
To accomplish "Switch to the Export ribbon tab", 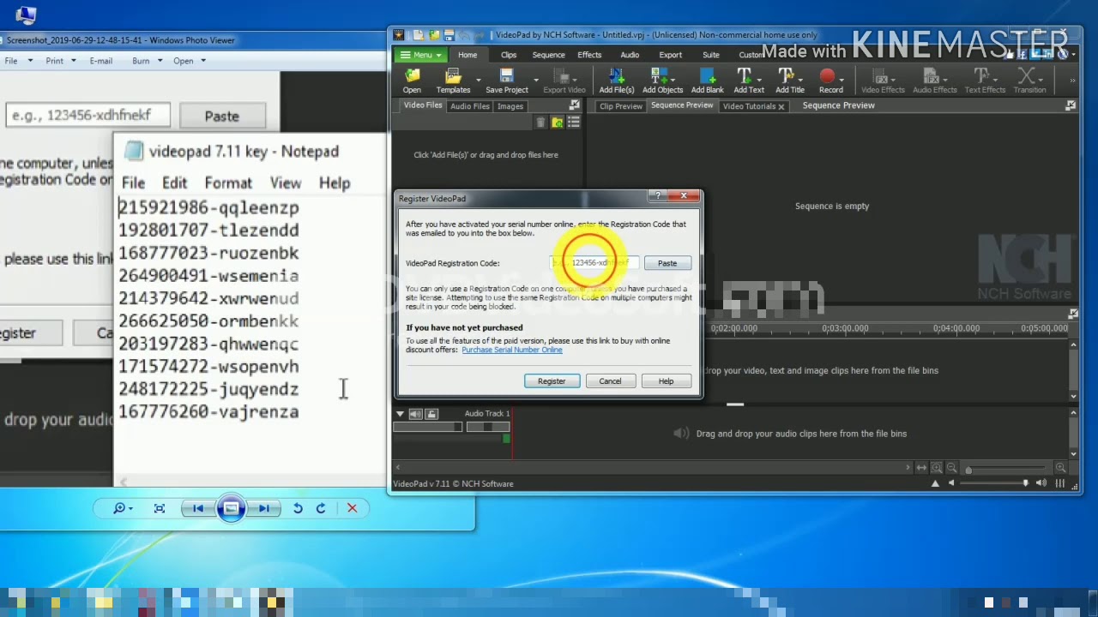I will click(670, 55).
